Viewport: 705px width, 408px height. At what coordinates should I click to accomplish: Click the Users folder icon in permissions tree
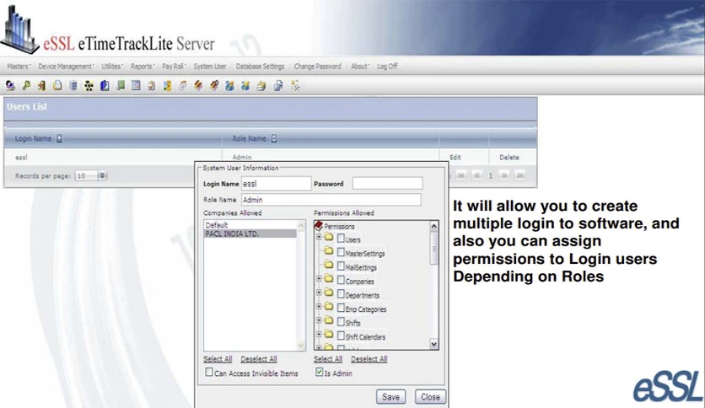coord(329,237)
